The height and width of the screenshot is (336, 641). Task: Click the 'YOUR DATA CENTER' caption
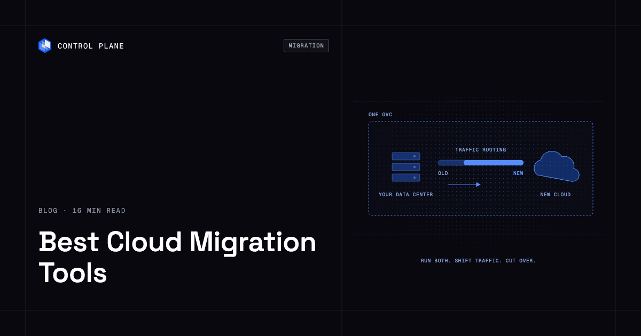click(406, 195)
